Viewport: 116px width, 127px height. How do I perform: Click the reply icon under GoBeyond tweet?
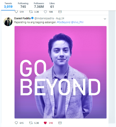[16, 123]
